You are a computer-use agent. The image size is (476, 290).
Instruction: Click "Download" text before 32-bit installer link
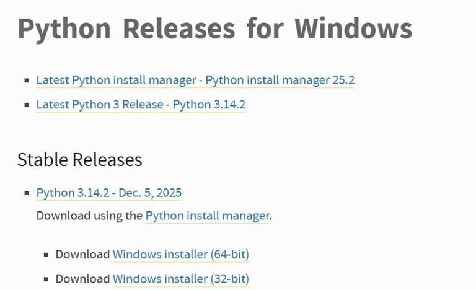coord(82,278)
